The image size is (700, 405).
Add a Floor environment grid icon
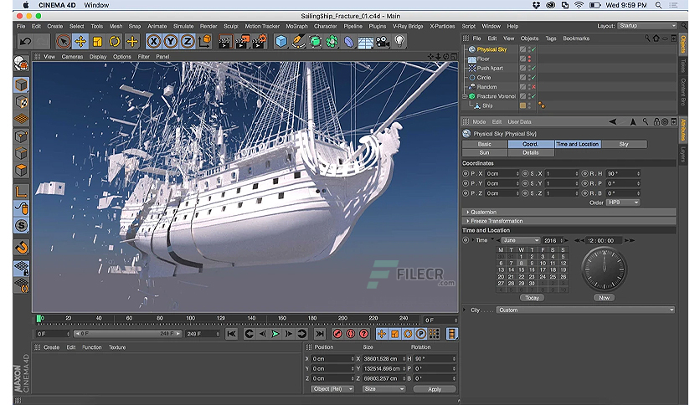pyautogui.click(x=366, y=42)
